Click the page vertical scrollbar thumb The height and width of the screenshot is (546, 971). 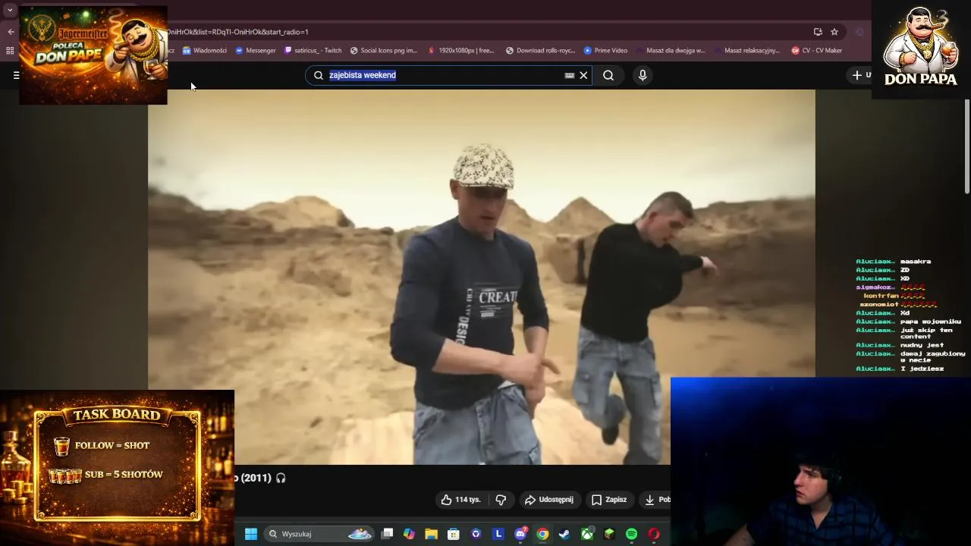point(966,146)
